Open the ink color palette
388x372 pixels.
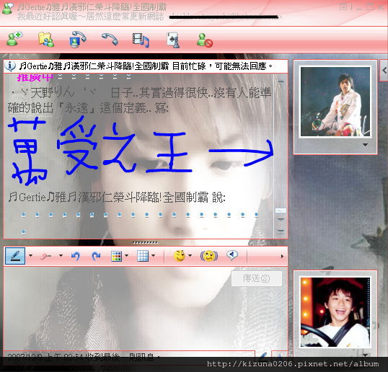pyautogui.click(x=116, y=256)
